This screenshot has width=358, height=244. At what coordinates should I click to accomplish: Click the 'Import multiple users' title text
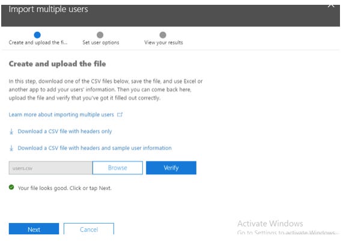tap(48, 10)
